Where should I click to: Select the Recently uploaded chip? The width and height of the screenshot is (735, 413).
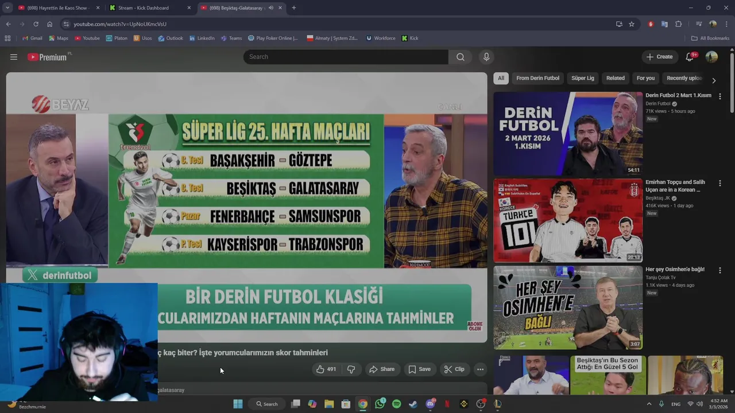coord(683,78)
